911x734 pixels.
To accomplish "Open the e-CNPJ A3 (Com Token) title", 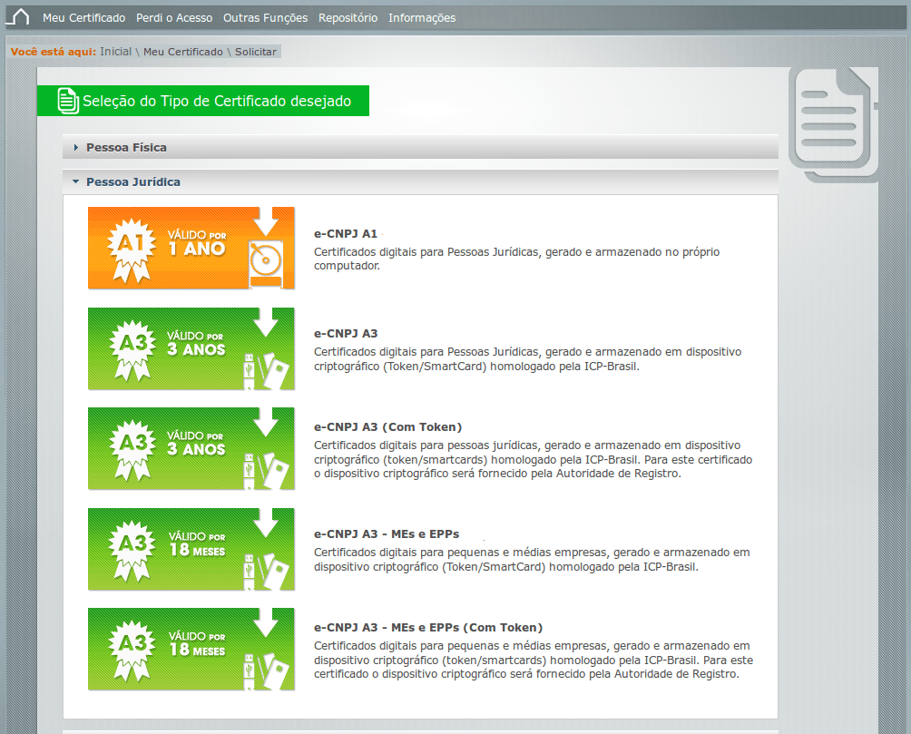I will [388, 427].
